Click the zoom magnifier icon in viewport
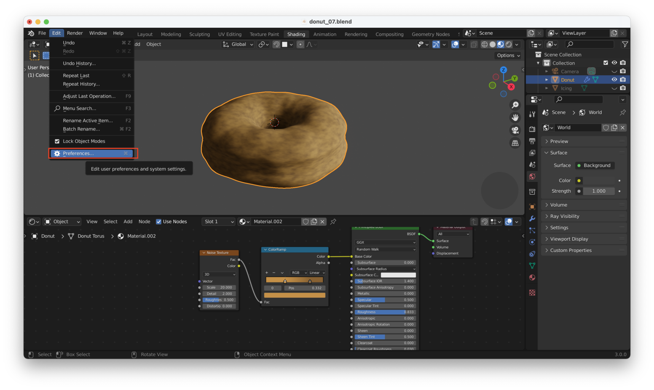The width and height of the screenshot is (654, 390). pos(515,105)
